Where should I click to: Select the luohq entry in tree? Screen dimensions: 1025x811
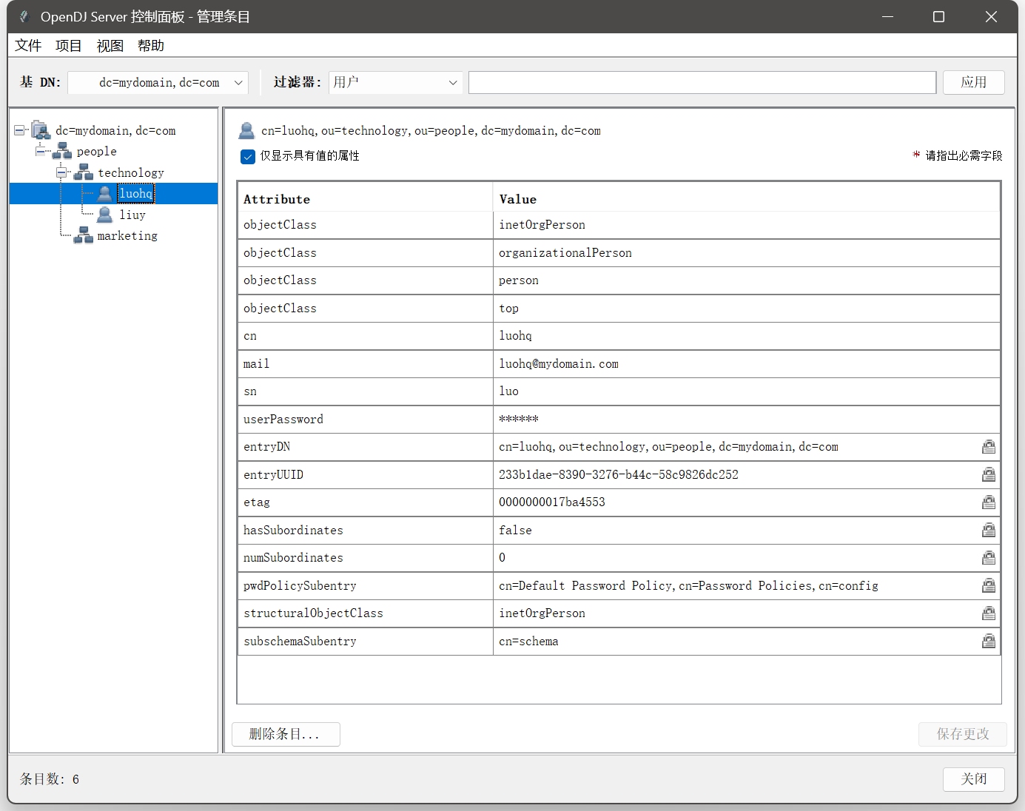136,194
